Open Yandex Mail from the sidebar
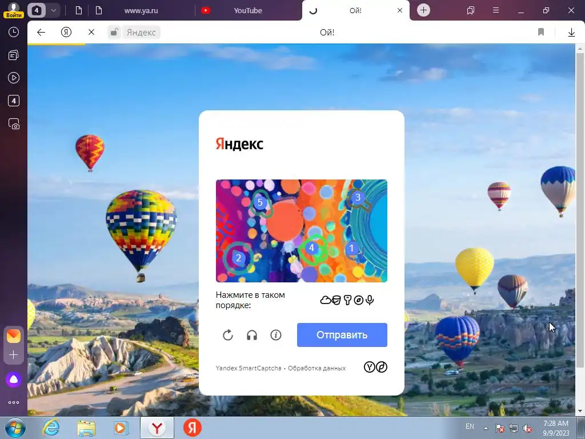Image resolution: width=585 pixels, height=439 pixels. click(14, 336)
